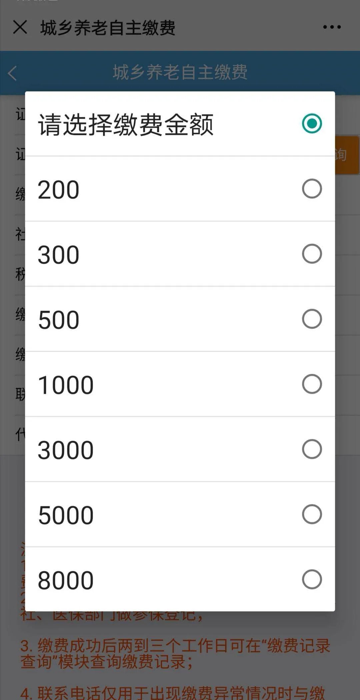Pick the 3000 payment amount text
360x700 pixels.
(x=66, y=450)
